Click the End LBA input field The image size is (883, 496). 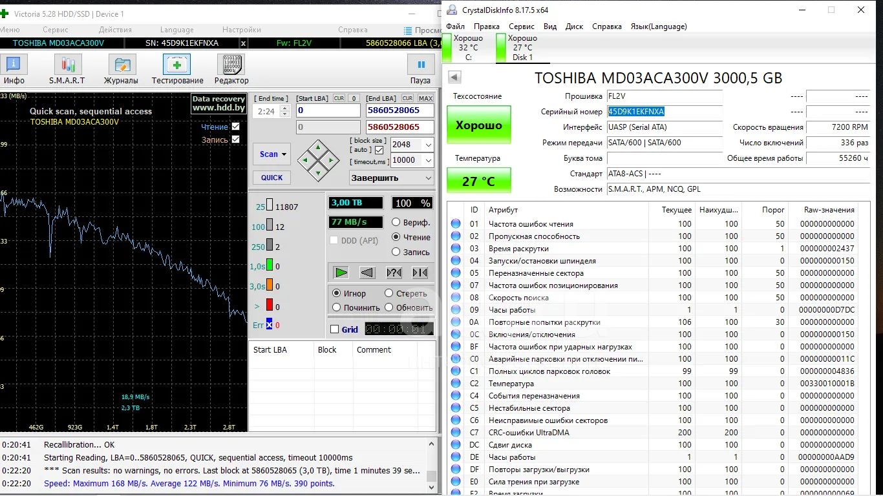click(x=399, y=110)
